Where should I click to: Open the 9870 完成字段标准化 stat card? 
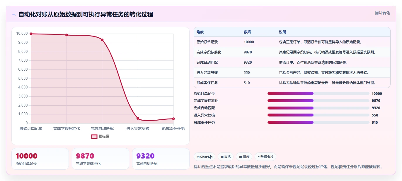(100, 159)
